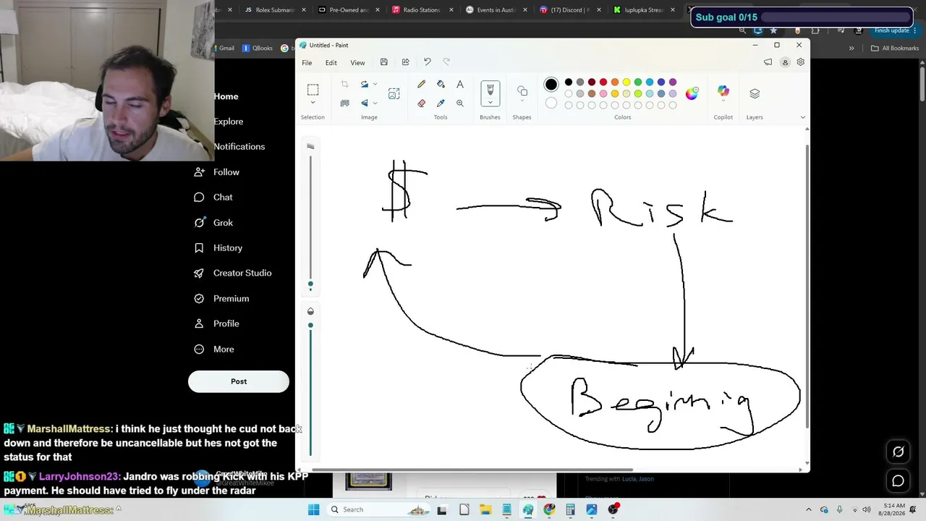Click the Rotate image icon
Image resolution: width=926 pixels, height=521 pixels.
click(364, 85)
